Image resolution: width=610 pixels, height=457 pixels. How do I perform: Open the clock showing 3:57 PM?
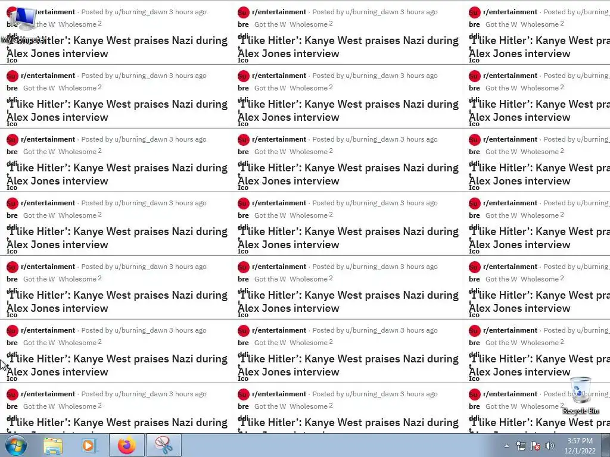point(580,446)
